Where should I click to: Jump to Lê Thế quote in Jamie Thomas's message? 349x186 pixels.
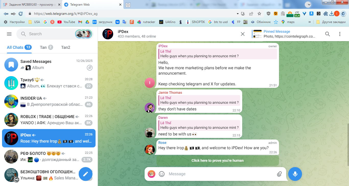click(x=199, y=100)
